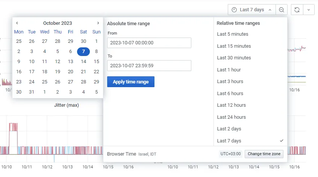Pick October 20 in the calendar
The width and height of the screenshot is (318, 177).
point(70,72)
